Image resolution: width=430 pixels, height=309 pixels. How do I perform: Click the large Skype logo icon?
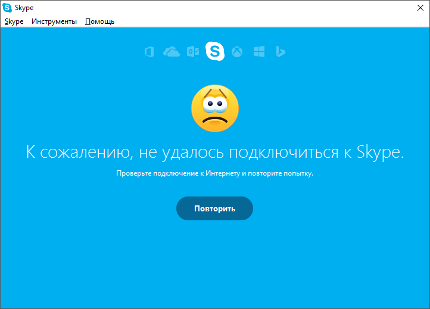[x=215, y=51]
